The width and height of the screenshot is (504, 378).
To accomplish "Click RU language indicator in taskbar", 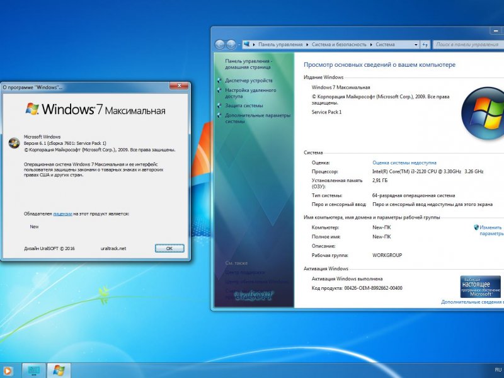I will coord(498,370).
